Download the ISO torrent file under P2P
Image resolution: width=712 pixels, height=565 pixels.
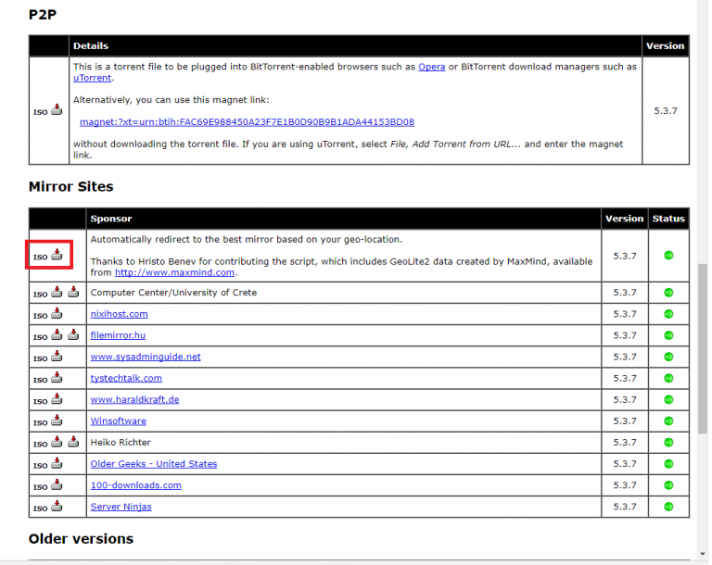(x=57, y=111)
